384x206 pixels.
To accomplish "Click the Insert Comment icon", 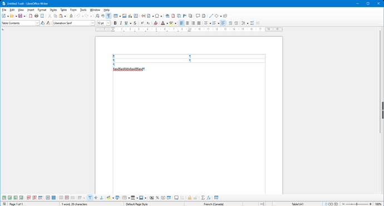I will pos(198,16).
